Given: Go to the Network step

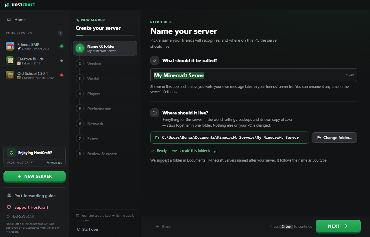Looking at the screenshot, I should pyautogui.click(x=105, y=123).
